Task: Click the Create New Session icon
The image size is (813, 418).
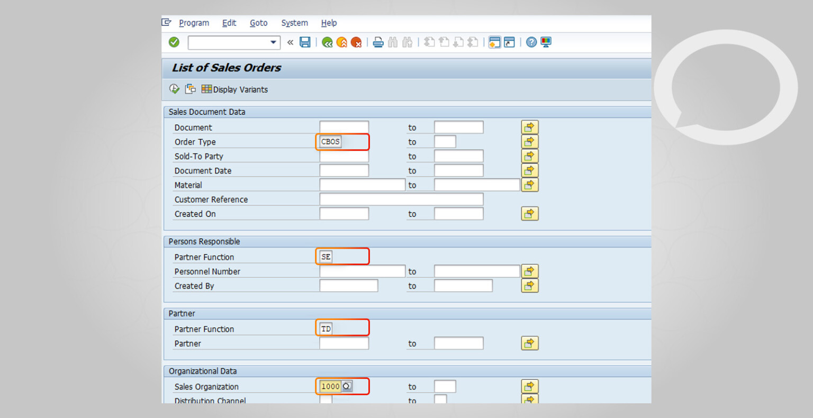Action: [494, 42]
